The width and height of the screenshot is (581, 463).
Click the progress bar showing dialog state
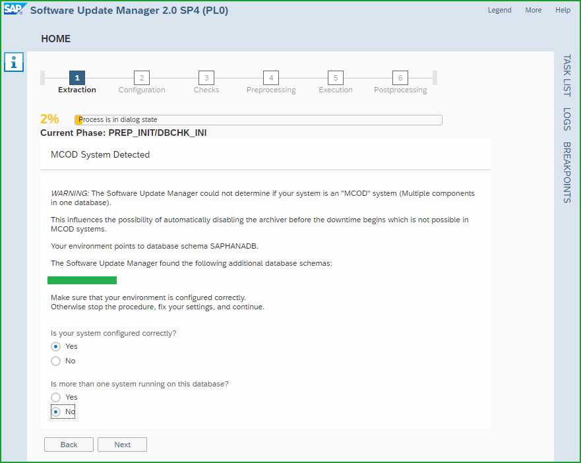[259, 120]
